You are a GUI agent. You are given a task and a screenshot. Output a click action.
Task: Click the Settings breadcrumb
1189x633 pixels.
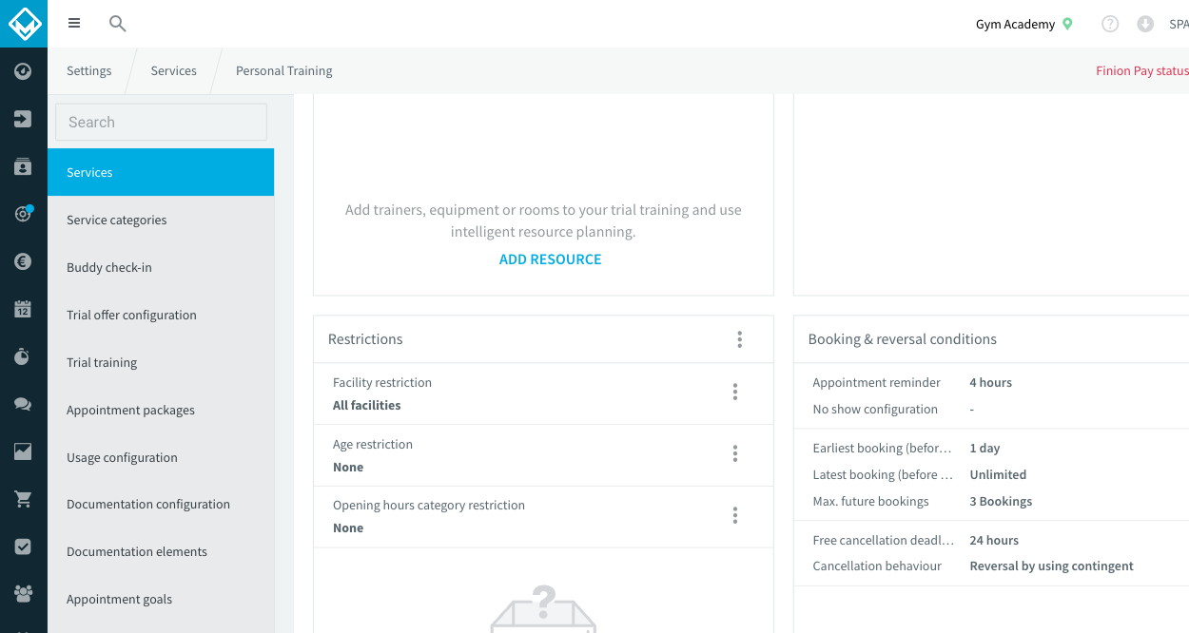click(x=89, y=70)
